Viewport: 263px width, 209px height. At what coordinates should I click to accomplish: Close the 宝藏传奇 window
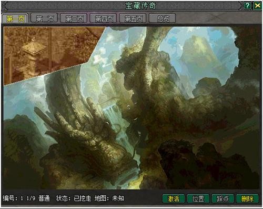pos(257,6)
